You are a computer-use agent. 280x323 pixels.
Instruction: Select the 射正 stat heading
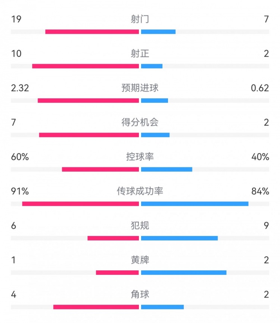[140, 53]
